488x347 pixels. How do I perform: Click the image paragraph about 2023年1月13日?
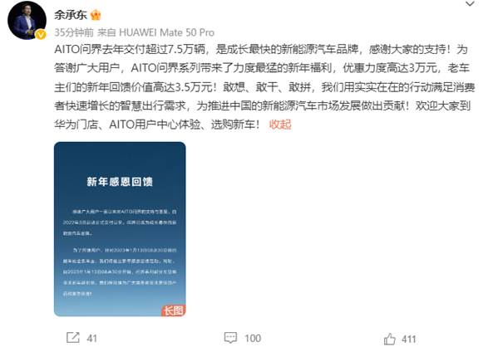(x=120, y=271)
